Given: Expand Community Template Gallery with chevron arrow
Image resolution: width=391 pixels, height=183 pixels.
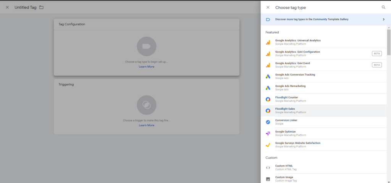Looking at the screenshot, I should (x=383, y=19).
